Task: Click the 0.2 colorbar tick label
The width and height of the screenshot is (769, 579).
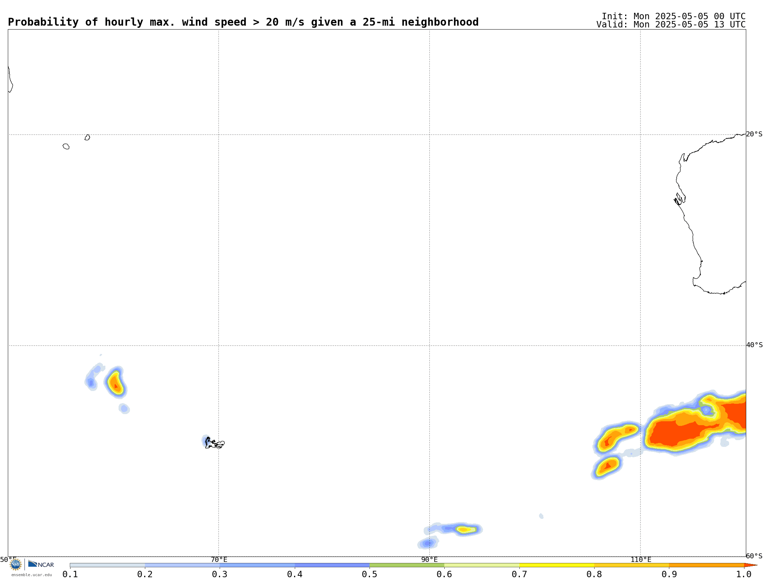Action: click(x=145, y=574)
